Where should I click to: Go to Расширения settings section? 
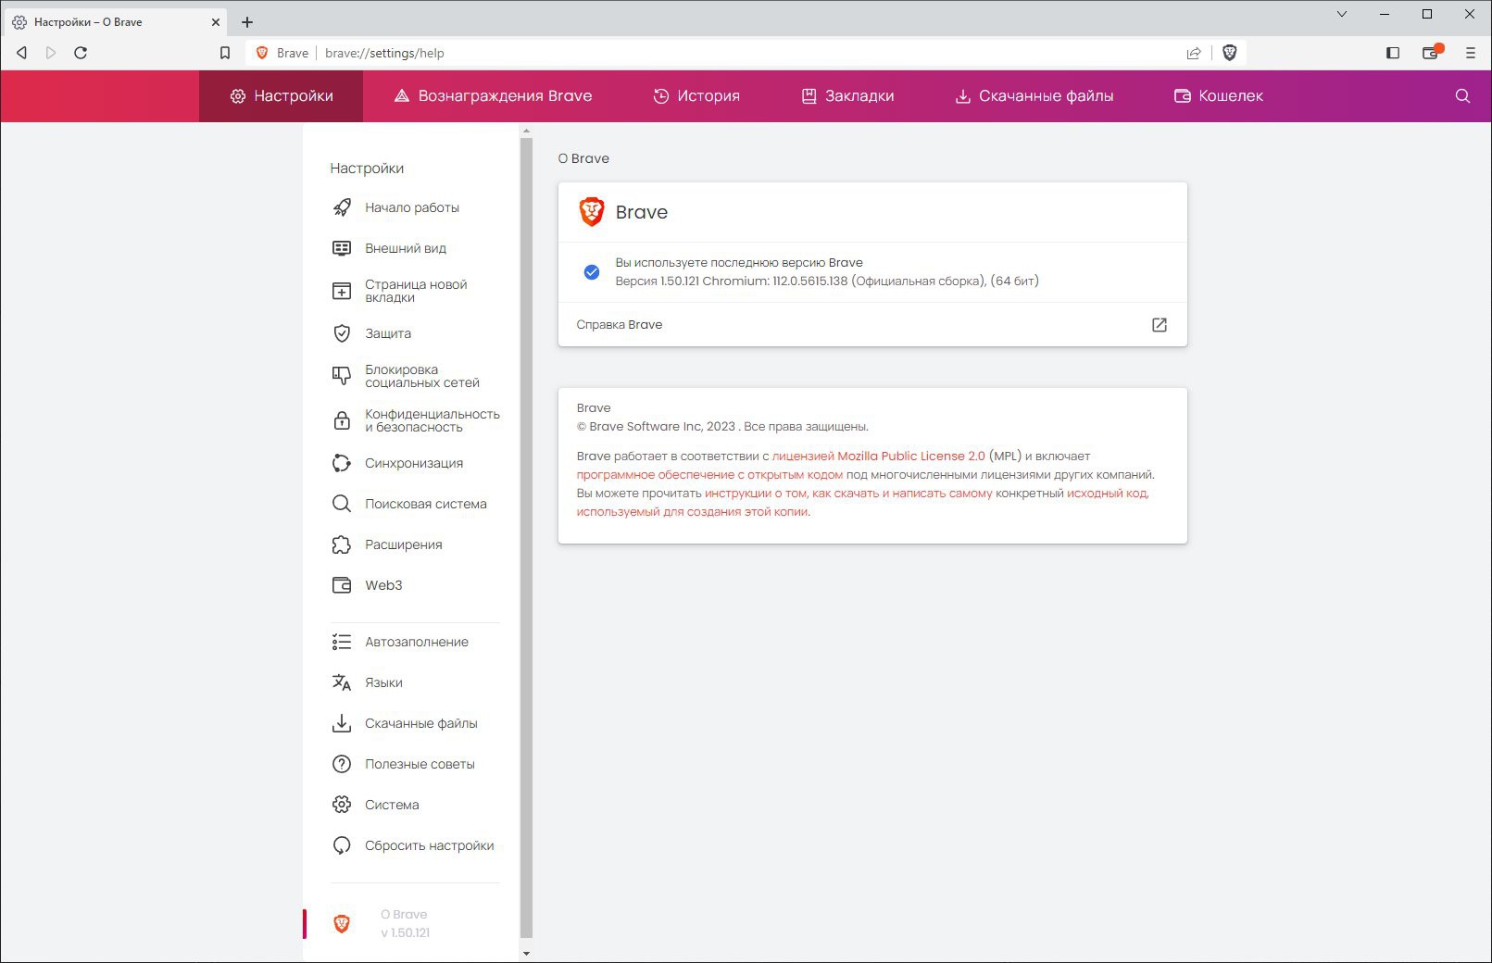[404, 544]
